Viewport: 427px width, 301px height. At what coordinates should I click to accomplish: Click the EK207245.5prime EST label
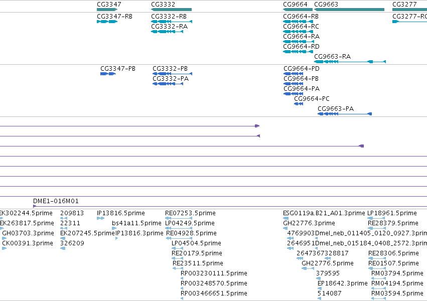[x=87, y=233]
